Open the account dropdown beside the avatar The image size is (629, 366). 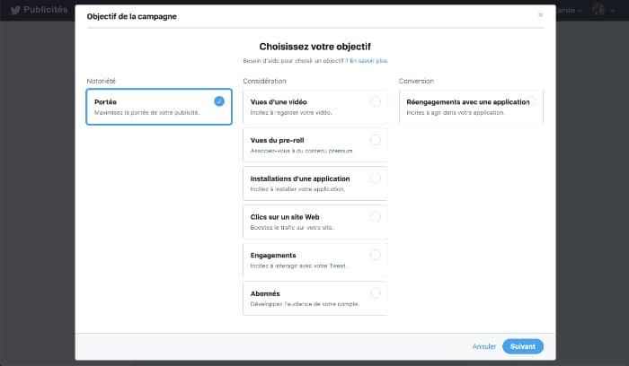coord(611,10)
